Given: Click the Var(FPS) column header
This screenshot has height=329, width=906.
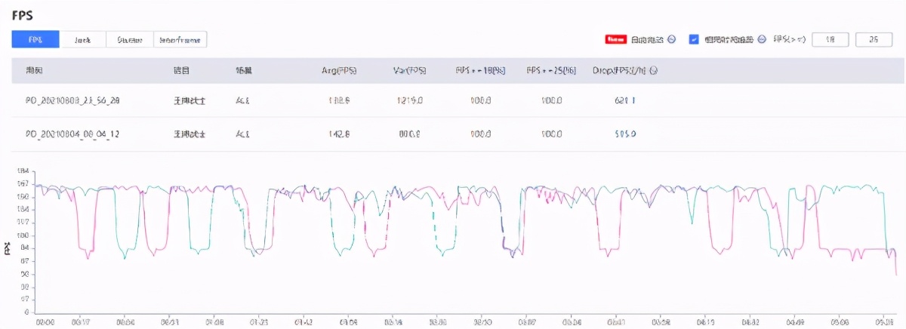Looking at the screenshot, I should [x=410, y=70].
